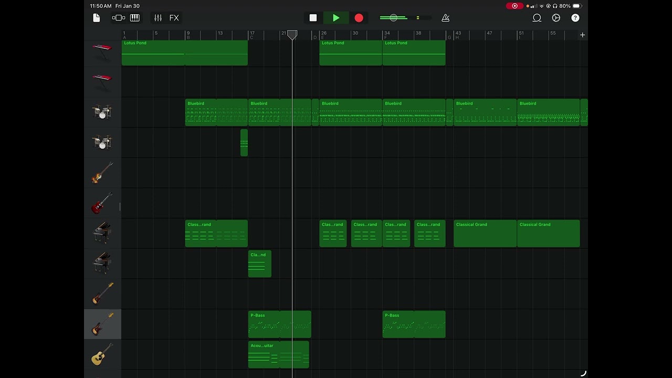Jump to bar 34 section F on ruler
672x378 pixels.
pos(386,35)
